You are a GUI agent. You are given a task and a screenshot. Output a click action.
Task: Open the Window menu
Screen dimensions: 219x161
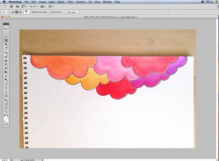[107, 2]
